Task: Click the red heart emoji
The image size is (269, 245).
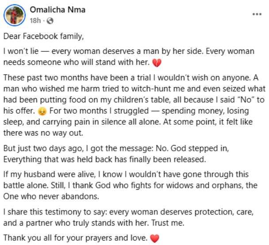Action: pos(154,238)
